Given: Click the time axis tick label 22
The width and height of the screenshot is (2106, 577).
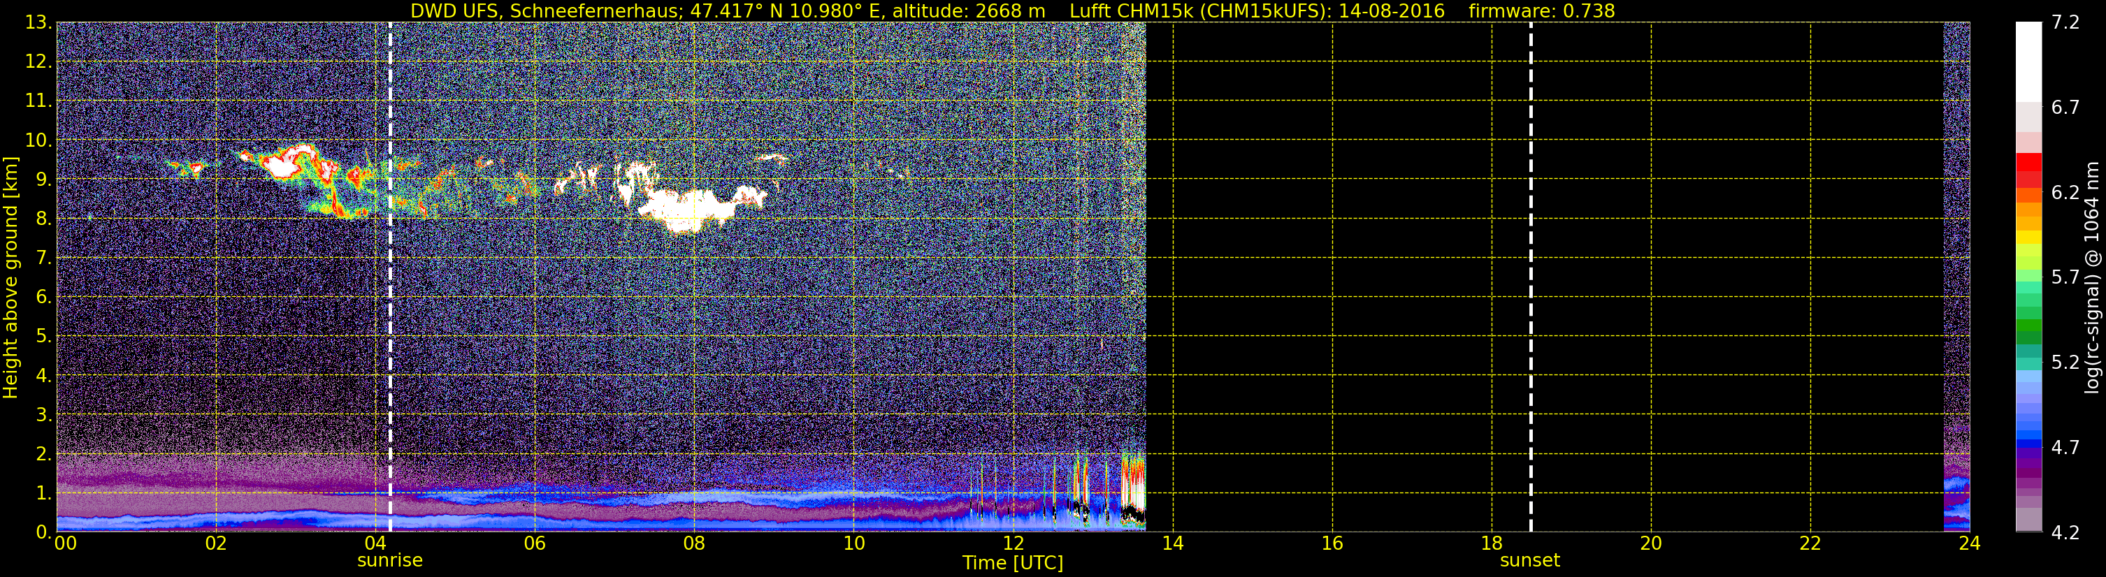Looking at the screenshot, I should 1810,544.
